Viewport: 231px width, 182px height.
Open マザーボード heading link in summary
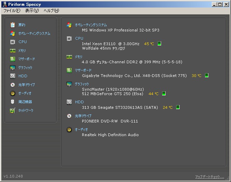pos(83,70)
